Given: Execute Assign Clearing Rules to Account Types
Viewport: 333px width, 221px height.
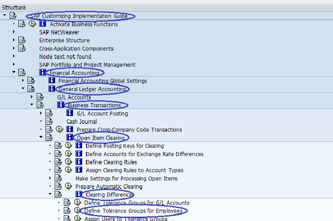Looking at the screenshot, I should click(x=69, y=170).
